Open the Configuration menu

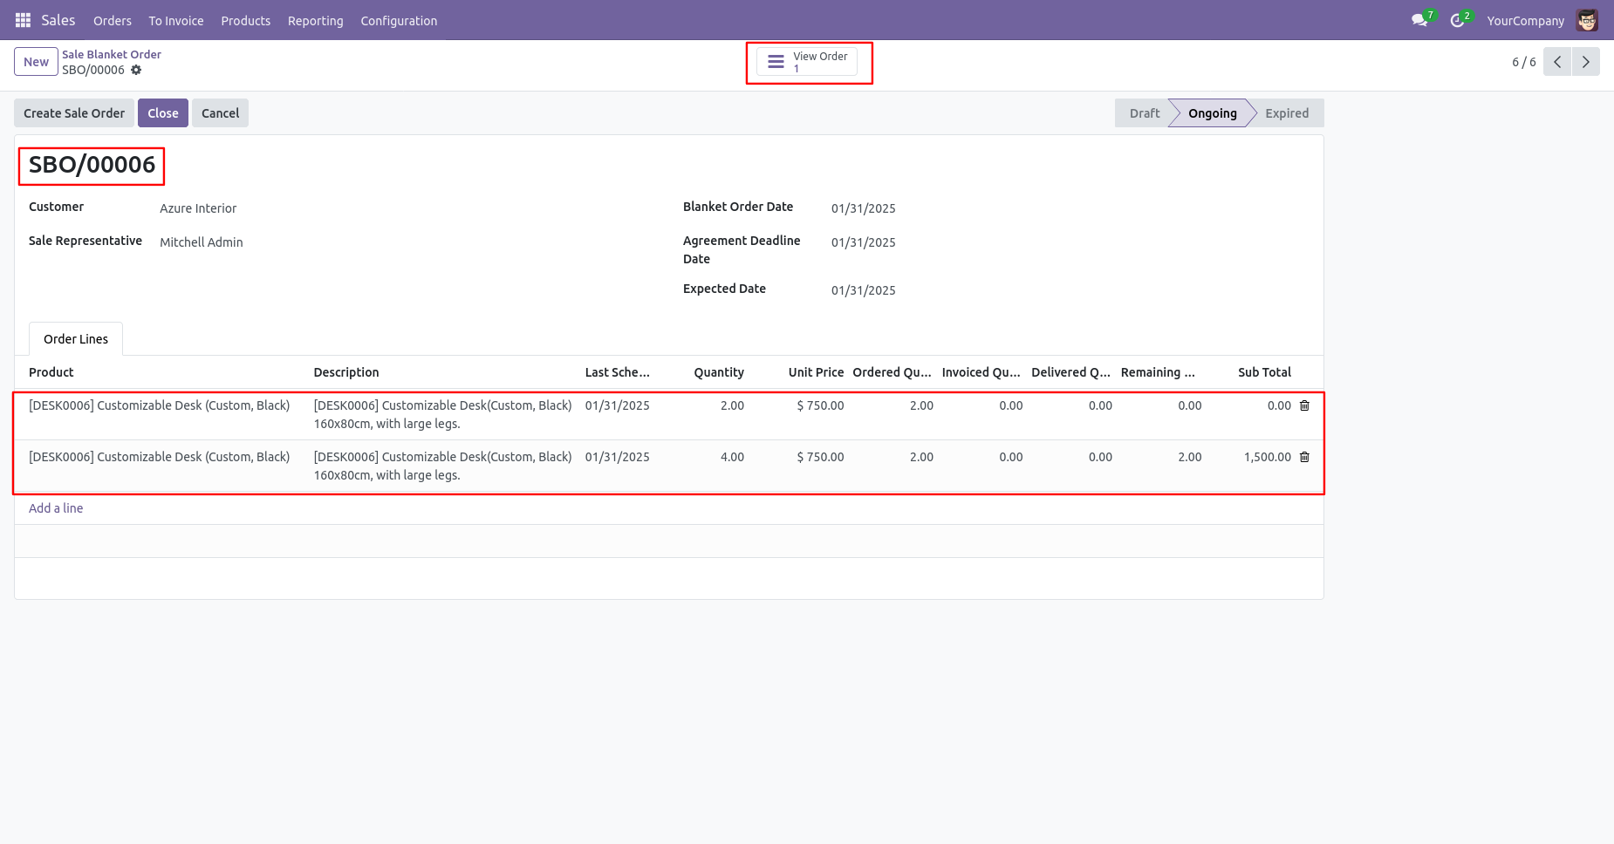399,20
